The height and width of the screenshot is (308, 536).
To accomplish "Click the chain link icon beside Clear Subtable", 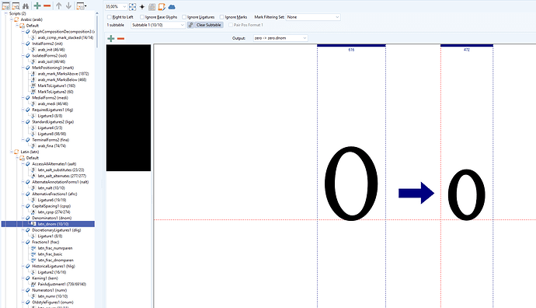I will pos(191,25).
